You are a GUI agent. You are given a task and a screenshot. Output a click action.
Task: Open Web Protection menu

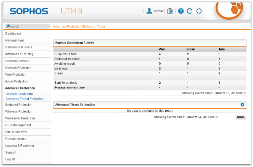pos(27,75)
